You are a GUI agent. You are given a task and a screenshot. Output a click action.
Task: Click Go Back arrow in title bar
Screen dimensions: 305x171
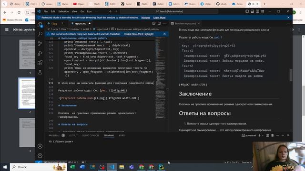[111, 11]
